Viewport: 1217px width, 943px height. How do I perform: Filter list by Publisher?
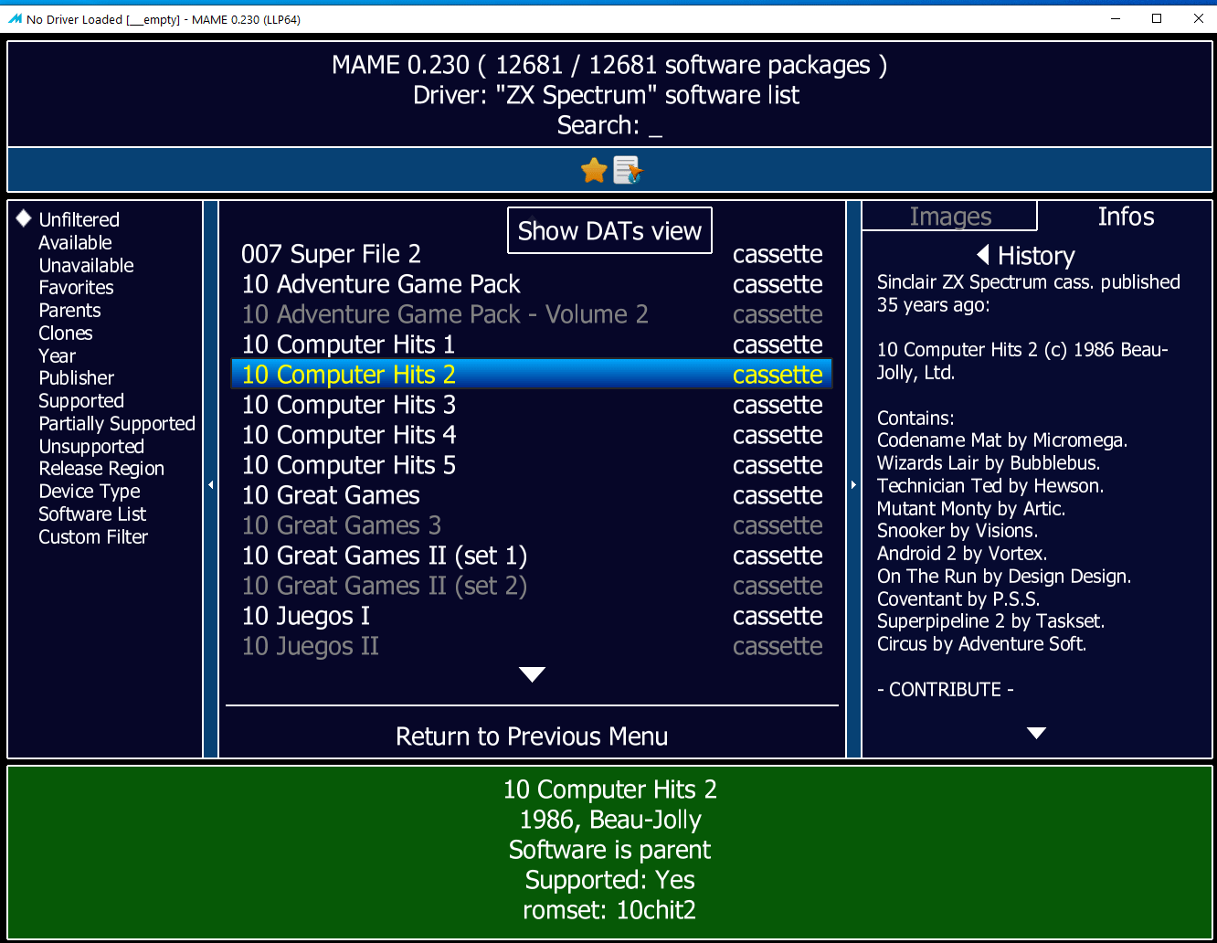coord(77,378)
